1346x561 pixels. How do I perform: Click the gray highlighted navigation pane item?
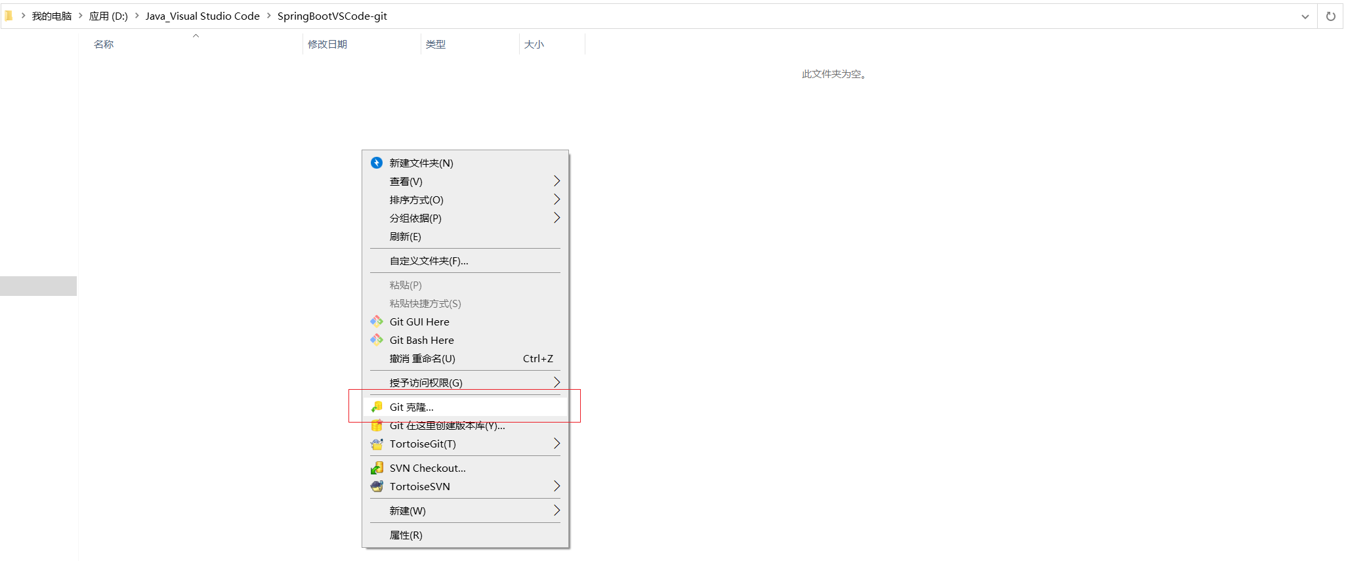click(38, 286)
